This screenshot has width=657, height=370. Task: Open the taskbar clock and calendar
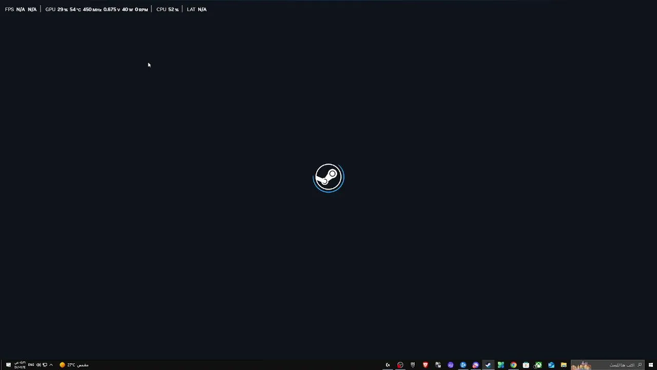click(x=20, y=365)
